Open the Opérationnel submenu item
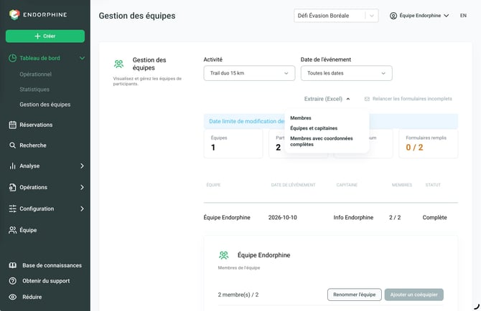This screenshot has width=481, height=311. click(36, 75)
